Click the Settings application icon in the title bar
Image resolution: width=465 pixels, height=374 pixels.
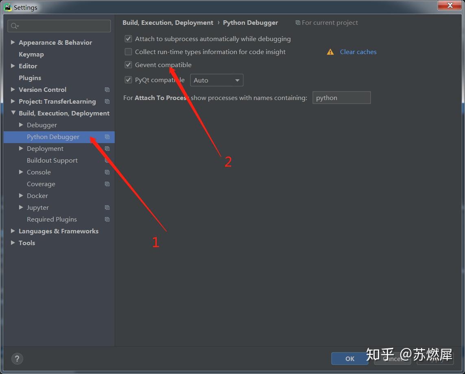[8, 7]
